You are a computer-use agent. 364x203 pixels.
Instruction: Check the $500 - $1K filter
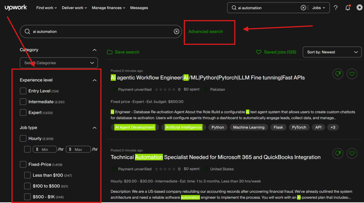(x=27, y=197)
